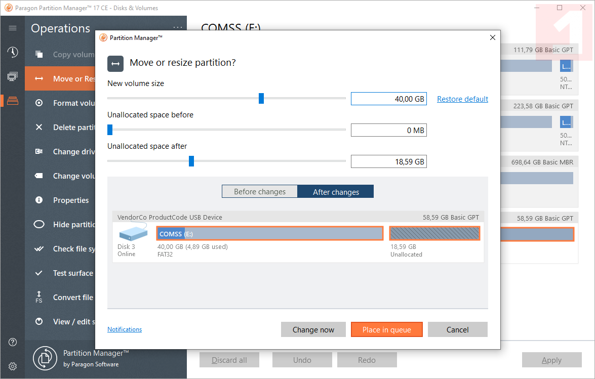Click the Unallocated space after 18,59 GB field

coord(388,162)
